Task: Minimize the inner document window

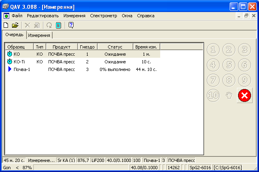Action: (239, 16)
